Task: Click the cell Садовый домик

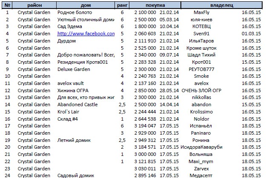Action: tap(75, 175)
